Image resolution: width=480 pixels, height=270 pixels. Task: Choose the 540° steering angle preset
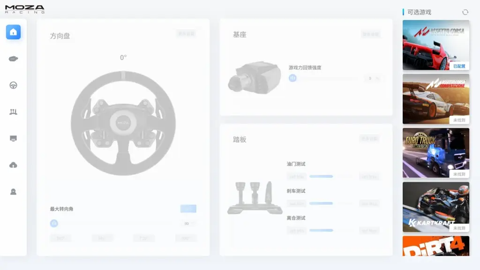coord(102,238)
